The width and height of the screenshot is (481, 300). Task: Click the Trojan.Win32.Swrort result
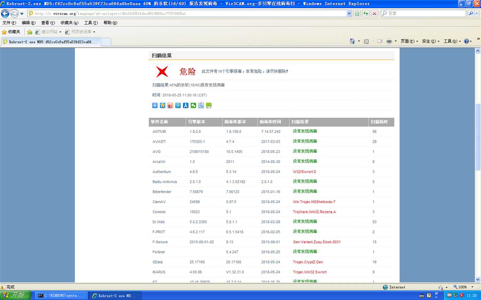click(310, 272)
